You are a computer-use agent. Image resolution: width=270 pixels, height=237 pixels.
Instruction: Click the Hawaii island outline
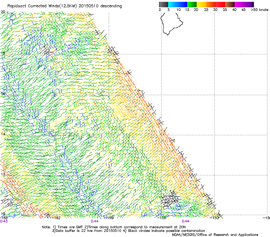point(171,24)
